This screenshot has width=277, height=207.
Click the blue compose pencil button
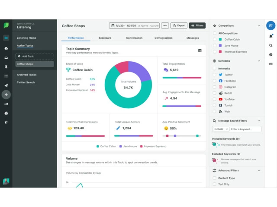tap(271, 25)
